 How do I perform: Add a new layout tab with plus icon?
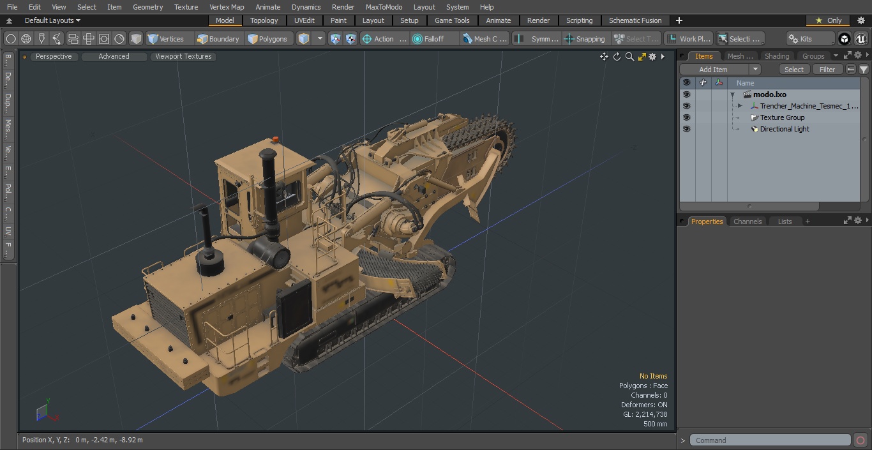tap(679, 20)
